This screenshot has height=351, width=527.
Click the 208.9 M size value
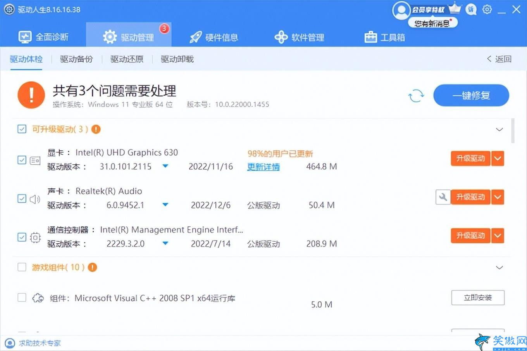click(322, 244)
